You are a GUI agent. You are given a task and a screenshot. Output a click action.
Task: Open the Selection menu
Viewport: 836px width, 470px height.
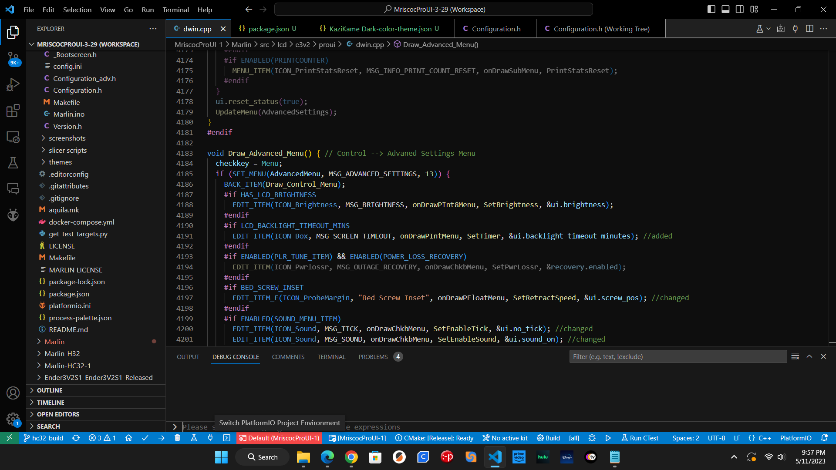pos(77,10)
